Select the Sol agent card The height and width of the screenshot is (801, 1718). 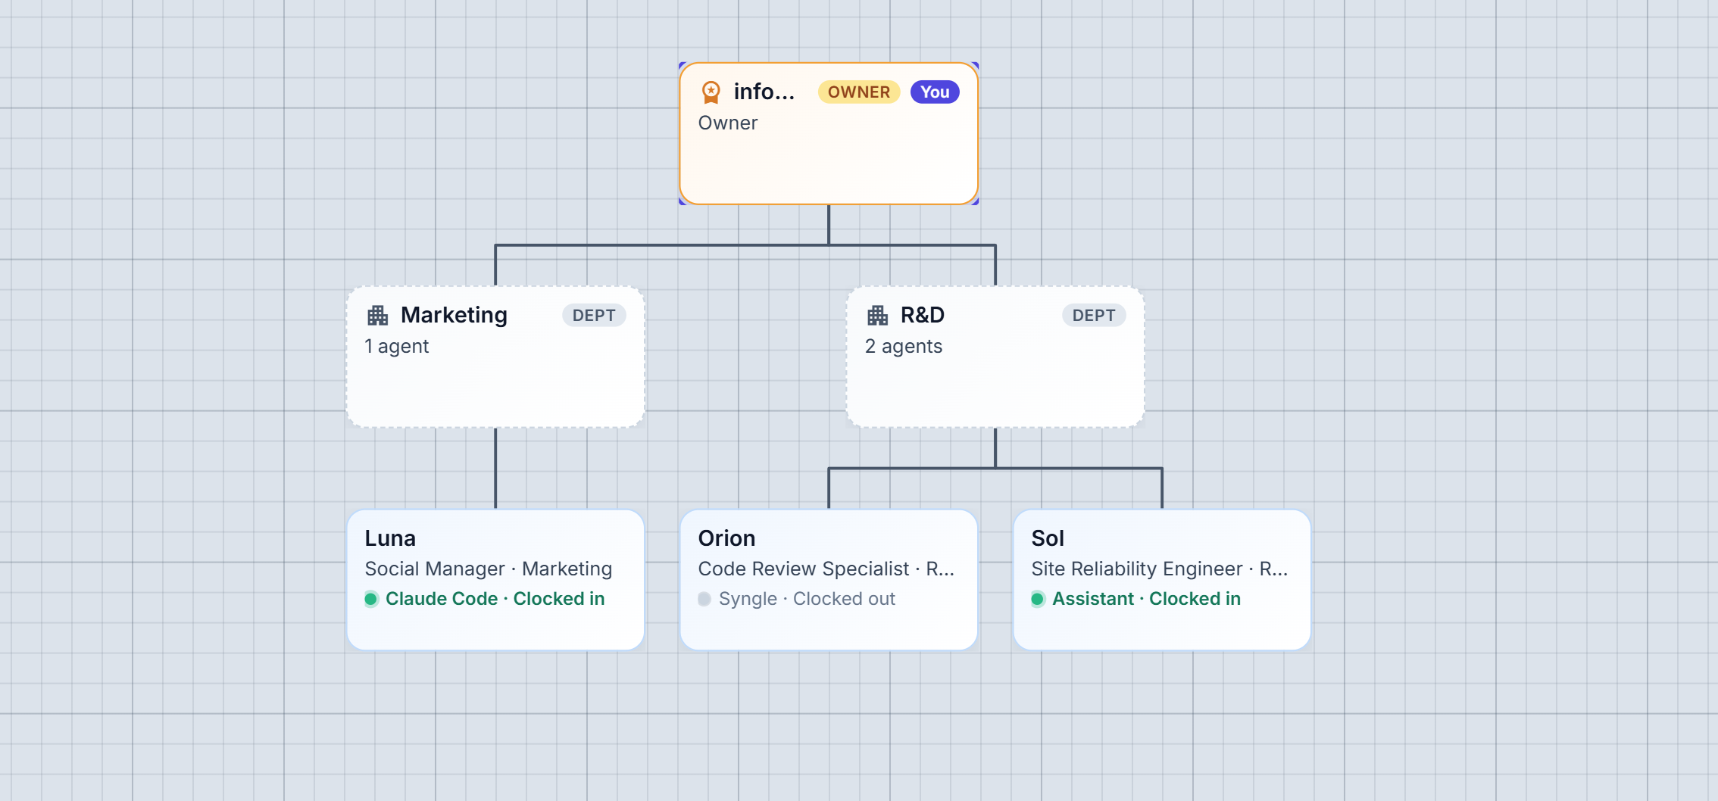pyautogui.click(x=1162, y=580)
